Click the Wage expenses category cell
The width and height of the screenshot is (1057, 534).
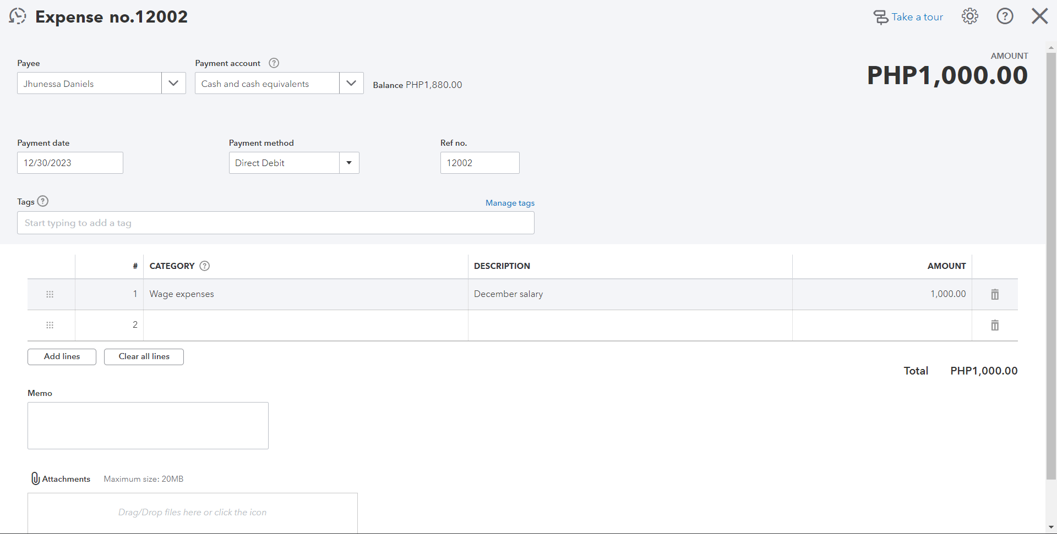pyautogui.click(x=306, y=294)
